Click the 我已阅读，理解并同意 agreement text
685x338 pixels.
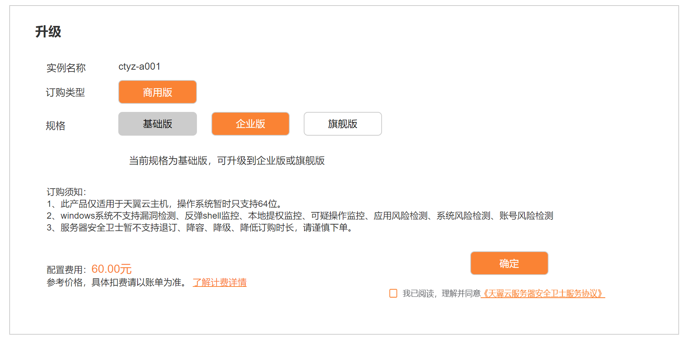[x=441, y=294]
